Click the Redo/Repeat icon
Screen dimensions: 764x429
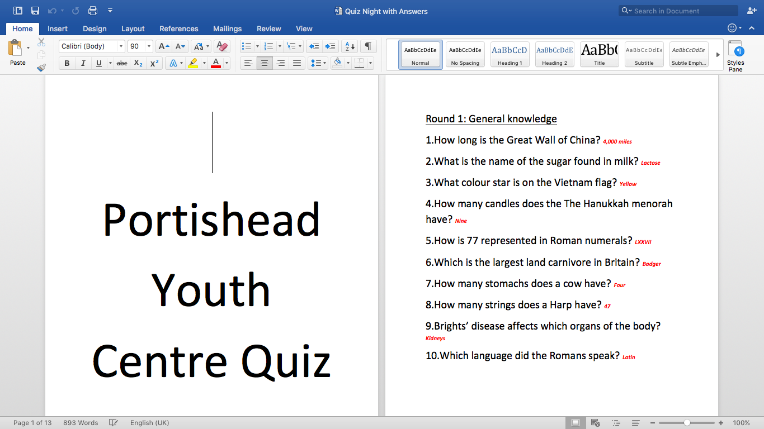click(x=76, y=11)
